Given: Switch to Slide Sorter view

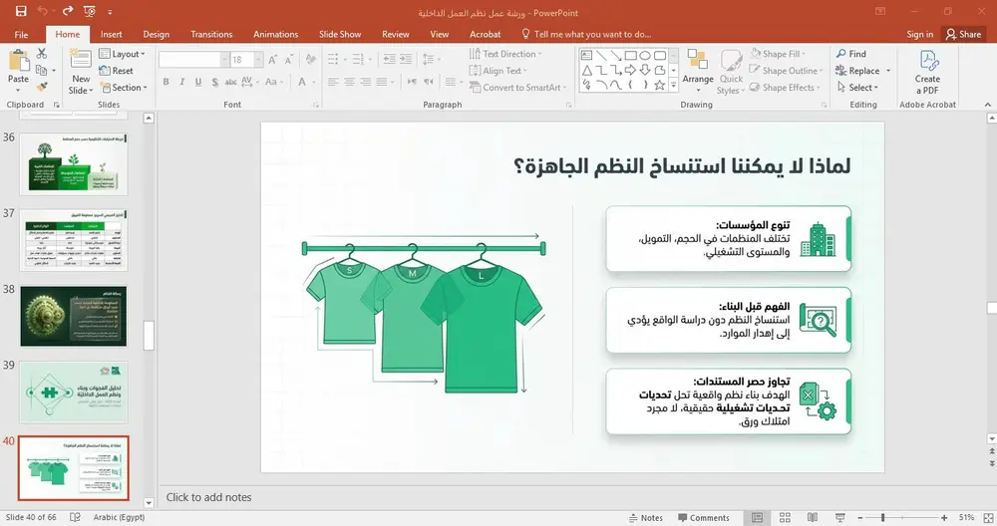Looking at the screenshot, I should coord(785,518).
